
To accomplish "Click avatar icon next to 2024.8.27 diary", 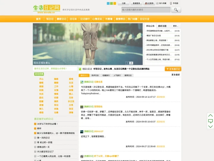I will click(82, 132).
